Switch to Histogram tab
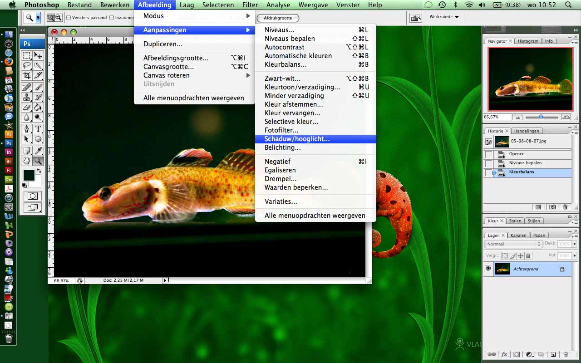581x363 pixels. click(x=528, y=41)
